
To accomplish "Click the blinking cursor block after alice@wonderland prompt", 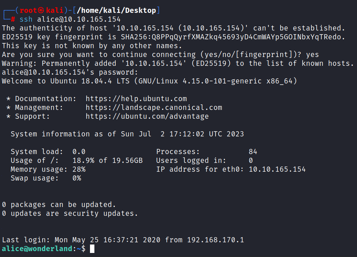I will click(92, 249).
